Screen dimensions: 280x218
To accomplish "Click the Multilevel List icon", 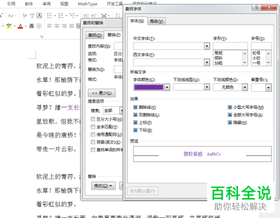I will [x=72, y=16].
